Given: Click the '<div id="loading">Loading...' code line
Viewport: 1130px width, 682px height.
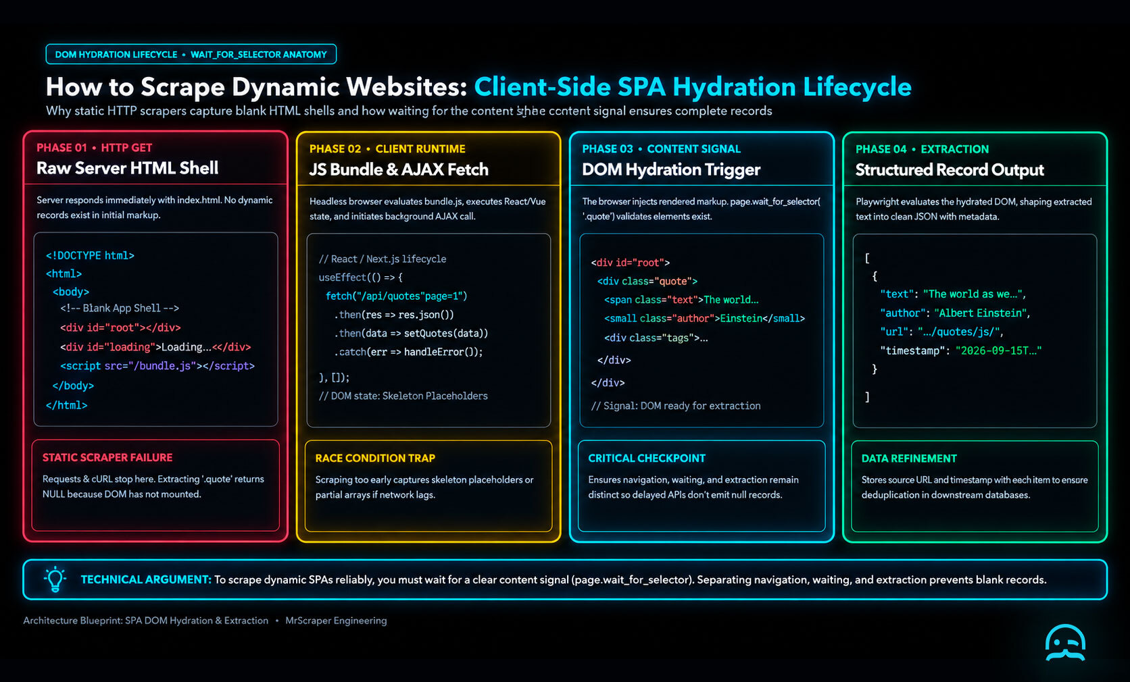Looking at the screenshot, I should tap(155, 347).
